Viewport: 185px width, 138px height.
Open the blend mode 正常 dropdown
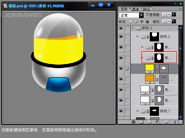141,15
